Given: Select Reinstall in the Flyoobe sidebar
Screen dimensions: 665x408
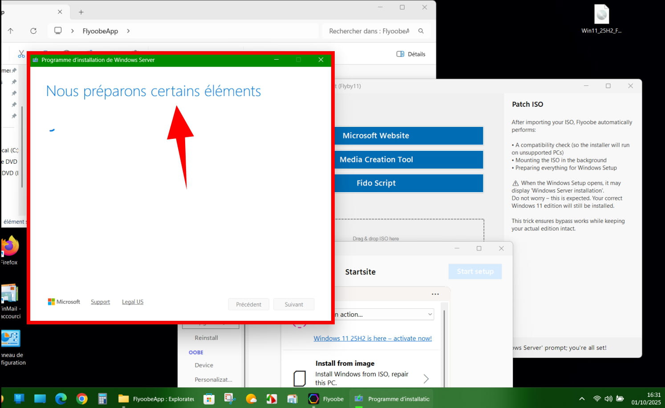Looking at the screenshot, I should (206, 338).
